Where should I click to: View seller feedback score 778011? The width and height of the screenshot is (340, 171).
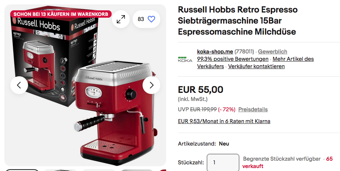(244, 52)
